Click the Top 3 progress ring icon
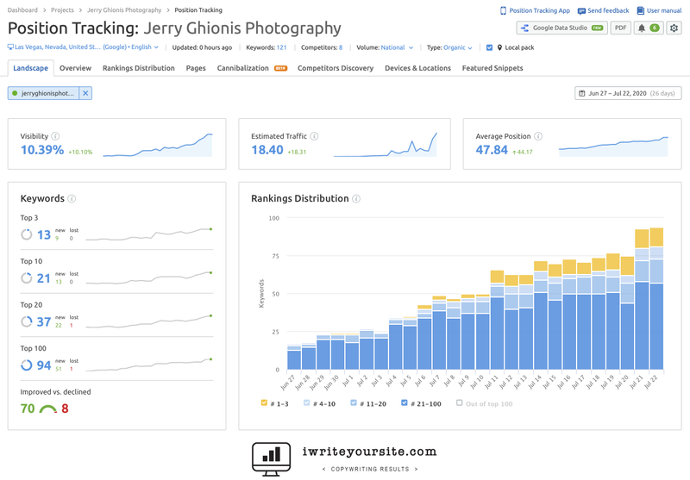This screenshot has width=690, height=480. pos(27,234)
